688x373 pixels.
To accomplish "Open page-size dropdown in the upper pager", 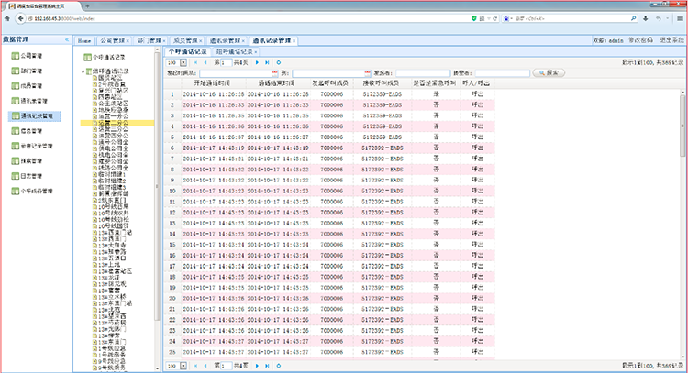I will 183,62.
